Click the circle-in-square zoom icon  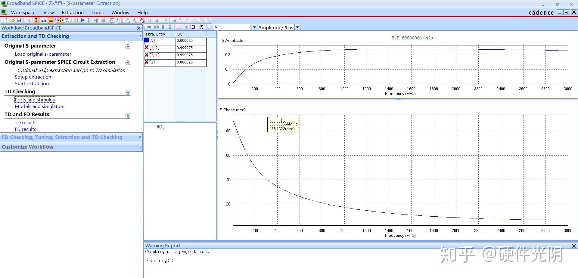click(x=193, y=27)
